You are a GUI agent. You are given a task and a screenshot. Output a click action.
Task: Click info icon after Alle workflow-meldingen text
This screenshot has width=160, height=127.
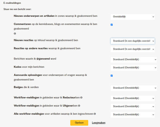95,114
